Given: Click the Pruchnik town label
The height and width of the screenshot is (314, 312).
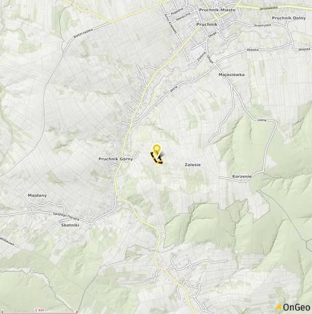Looking at the screenshot, I should [x=207, y=25].
